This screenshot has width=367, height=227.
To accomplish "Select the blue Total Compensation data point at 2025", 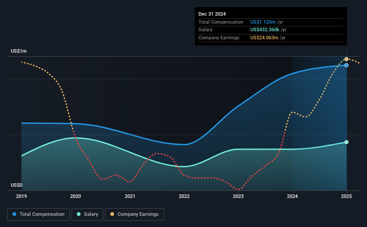I will (346, 65).
